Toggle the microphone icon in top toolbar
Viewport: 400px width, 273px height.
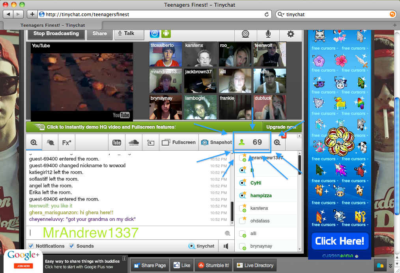click(x=268, y=34)
